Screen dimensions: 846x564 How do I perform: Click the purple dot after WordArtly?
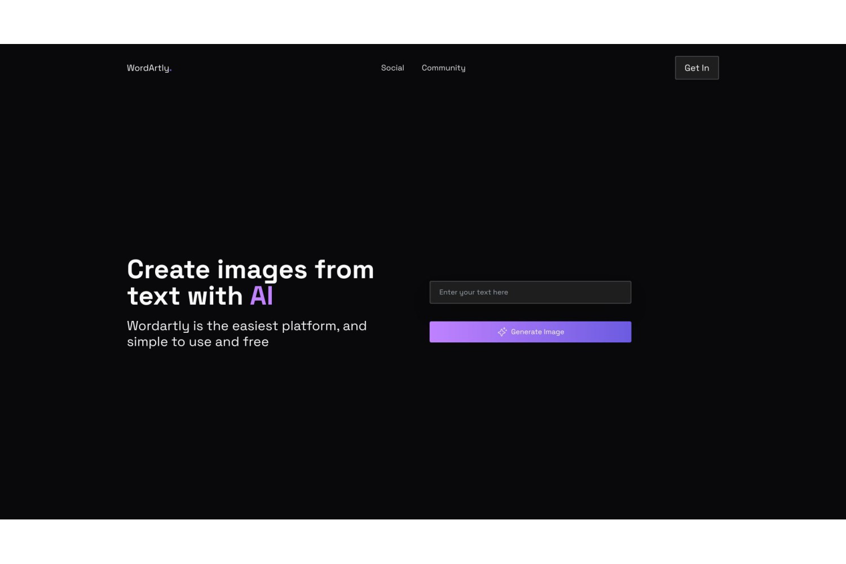click(170, 70)
